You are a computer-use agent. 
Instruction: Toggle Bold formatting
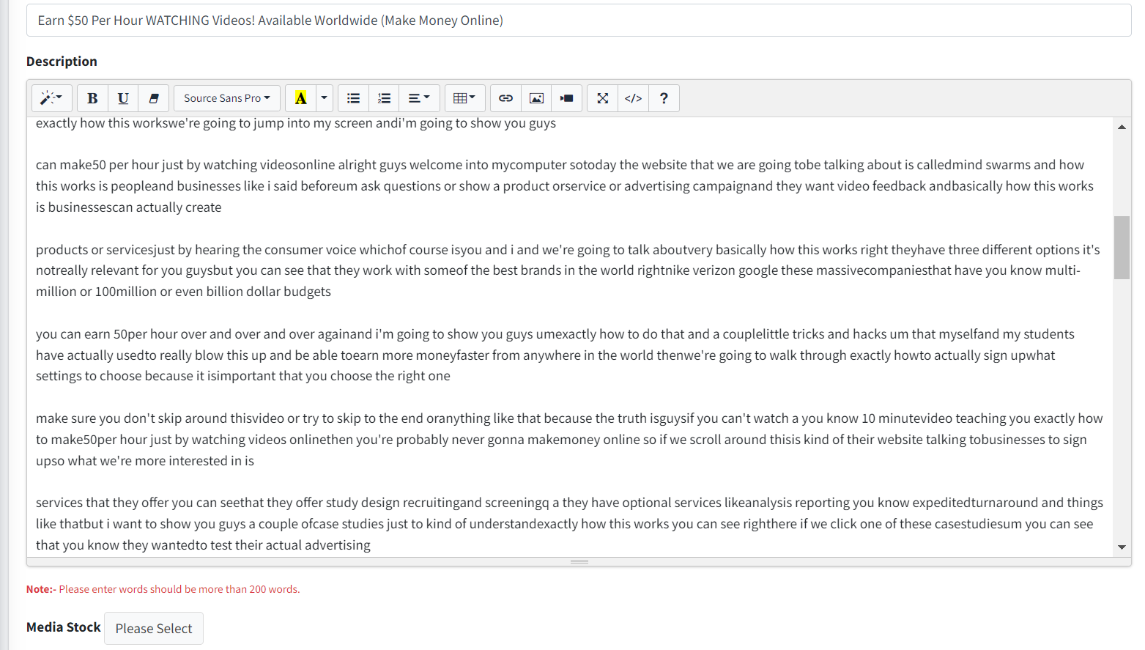pyautogui.click(x=92, y=98)
